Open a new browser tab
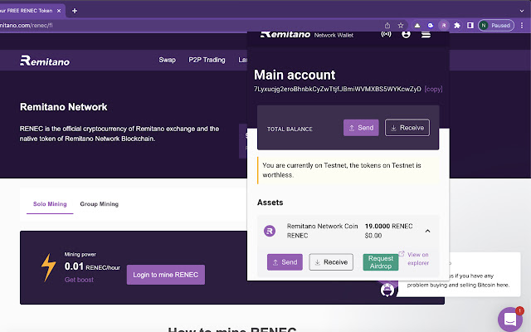 (75, 11)
